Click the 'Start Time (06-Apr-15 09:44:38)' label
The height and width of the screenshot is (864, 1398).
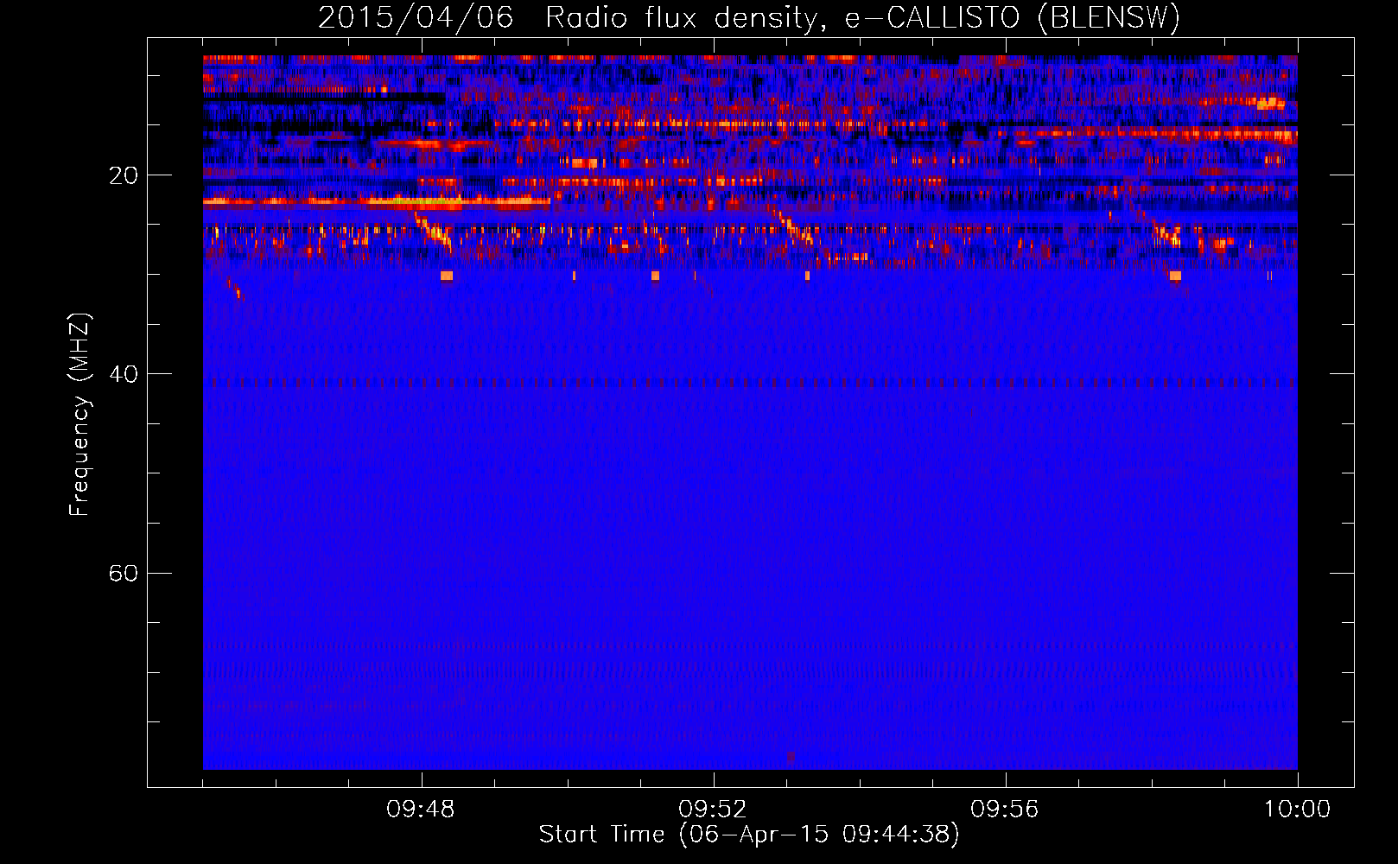pos(749,835)
